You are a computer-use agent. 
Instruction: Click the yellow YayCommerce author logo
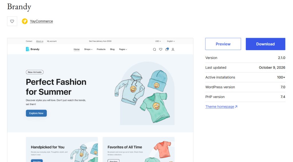[x=25, y=21]
